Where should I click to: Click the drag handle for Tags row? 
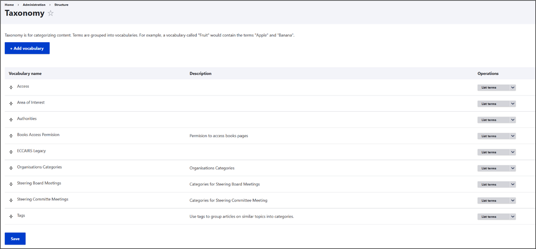pos(11,216)
